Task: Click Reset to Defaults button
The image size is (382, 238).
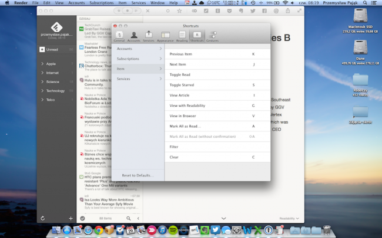Action: pyautogui.click(x=138, y=175)
